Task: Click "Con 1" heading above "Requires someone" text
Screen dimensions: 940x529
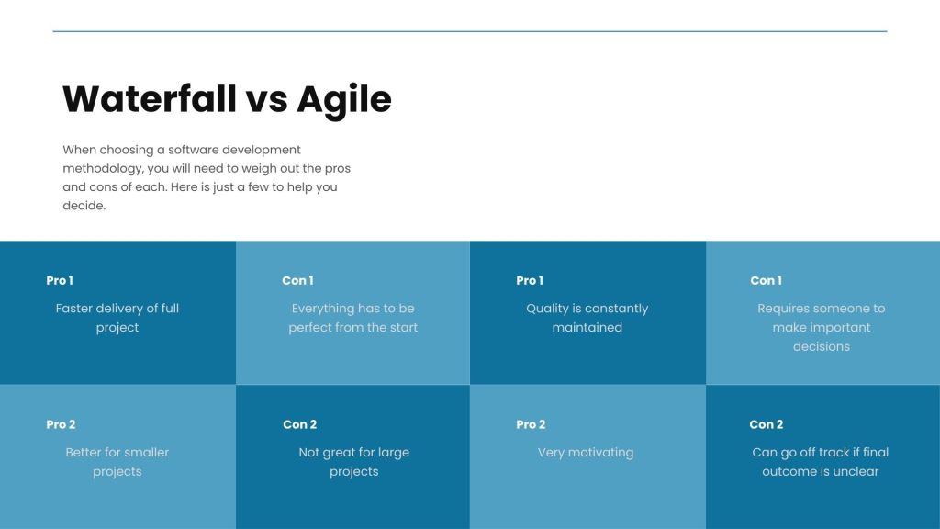Action: [766, 280]
